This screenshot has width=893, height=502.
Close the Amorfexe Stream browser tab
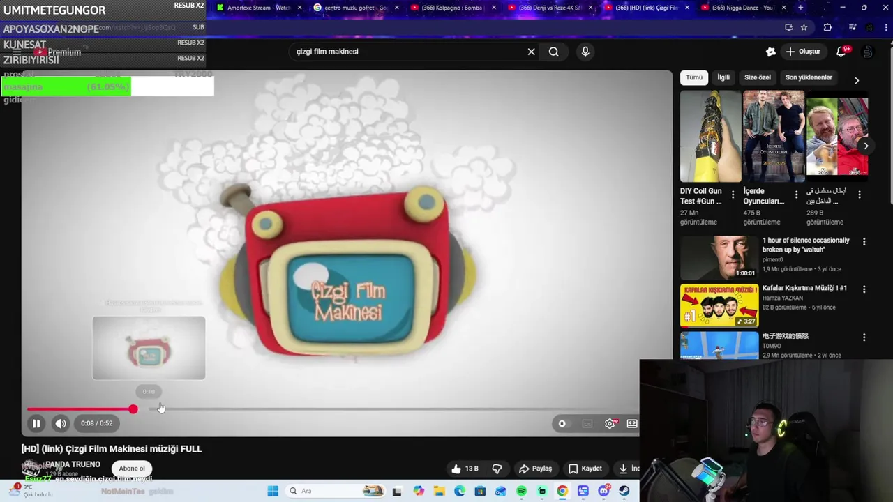pyautogui.click(x=300, y=8)
